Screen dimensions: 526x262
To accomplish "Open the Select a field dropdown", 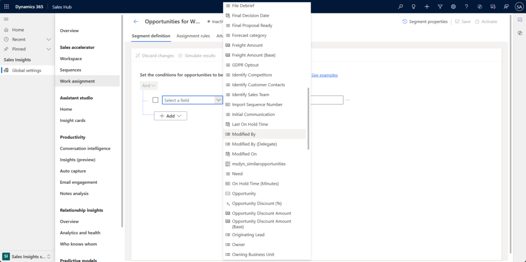I will [192, 100].
